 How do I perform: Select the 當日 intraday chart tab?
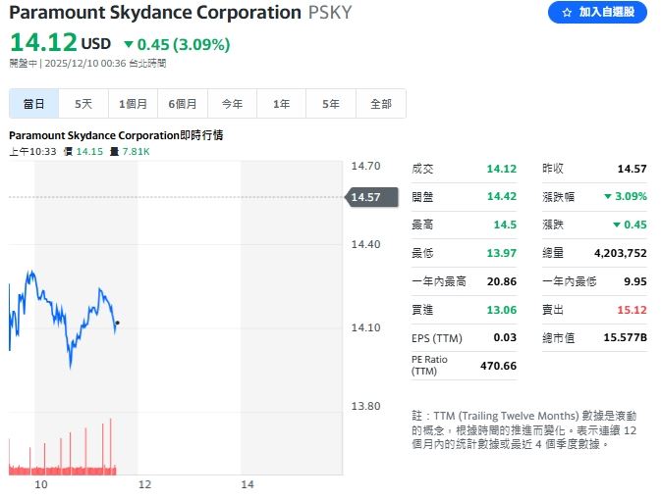(34, 104)
